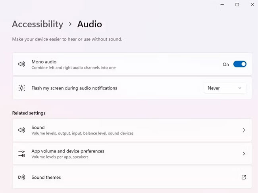Maximize the Settings window
Viewport: 258px width, 193px height.
(237, 5)
